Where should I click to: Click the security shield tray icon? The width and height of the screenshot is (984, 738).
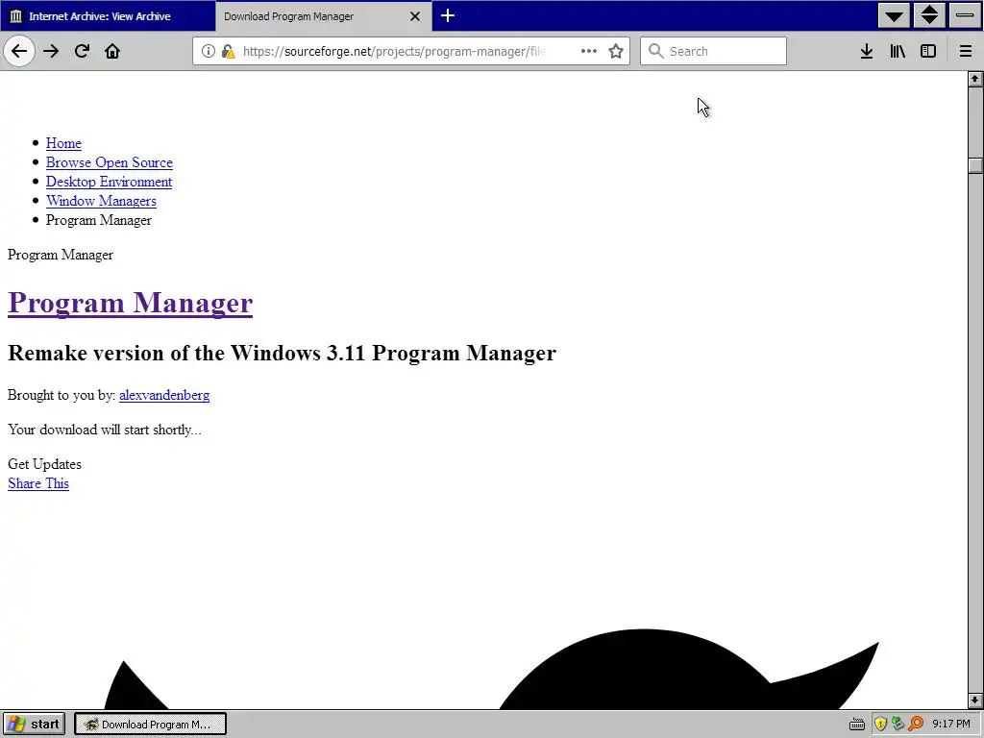pyautogui.click(x=880, y=725)
